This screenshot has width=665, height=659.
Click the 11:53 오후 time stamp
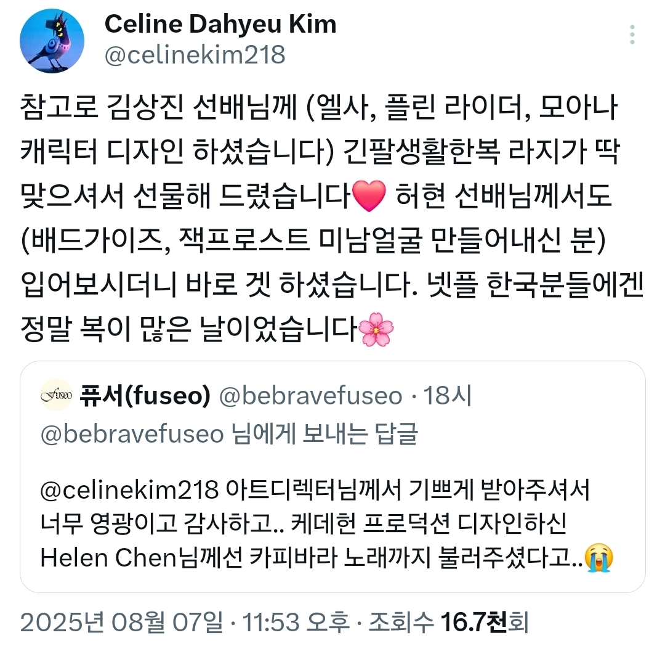coord(296,623)
